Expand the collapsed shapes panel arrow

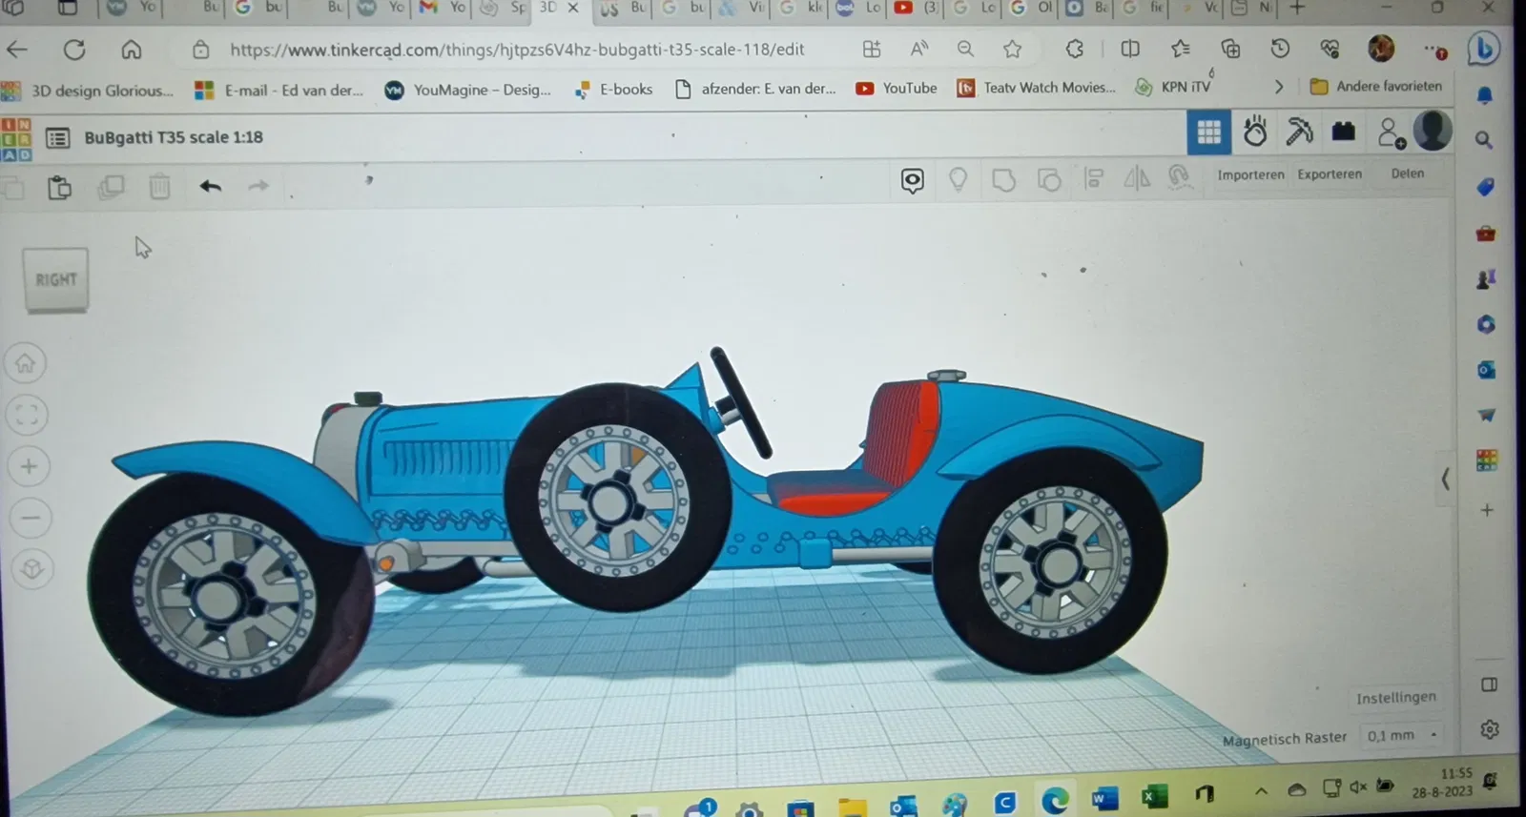(x=1446, y=479)
